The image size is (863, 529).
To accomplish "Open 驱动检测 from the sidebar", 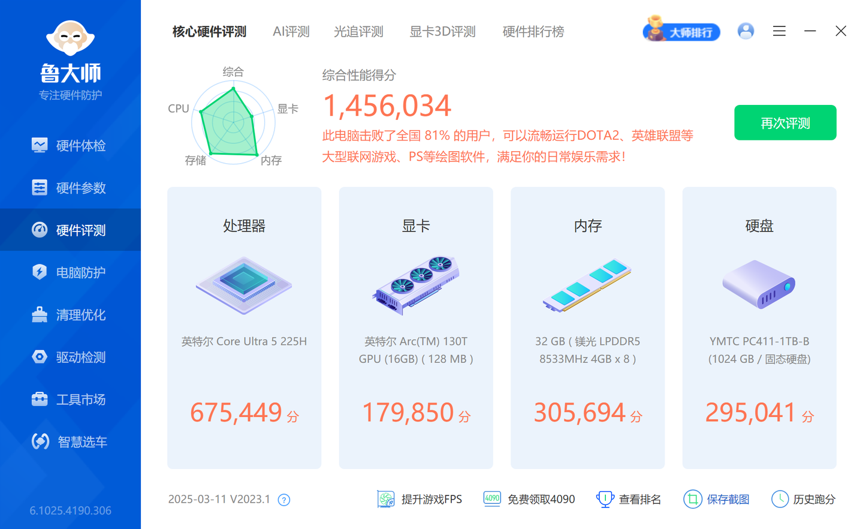I will pyautogui.click(x=70, y=357).
